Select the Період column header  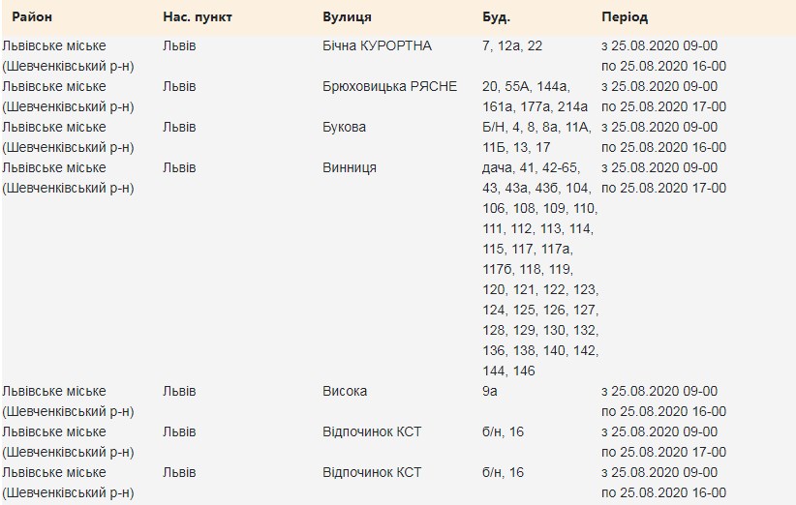click(625, 18)
